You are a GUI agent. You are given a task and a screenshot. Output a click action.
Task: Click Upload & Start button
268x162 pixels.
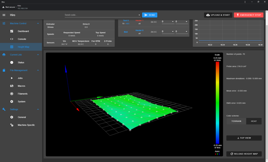coord(218,15)
